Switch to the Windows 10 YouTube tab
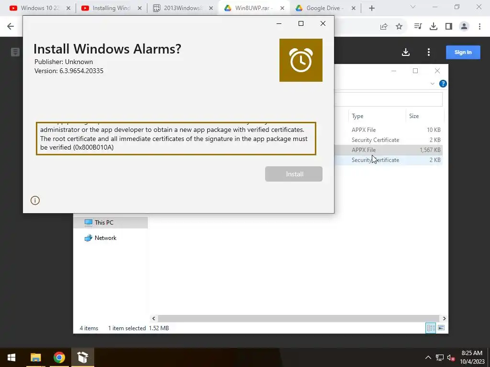Image resolution: width=490 pixels, height=367 pixels. (40, 8)
